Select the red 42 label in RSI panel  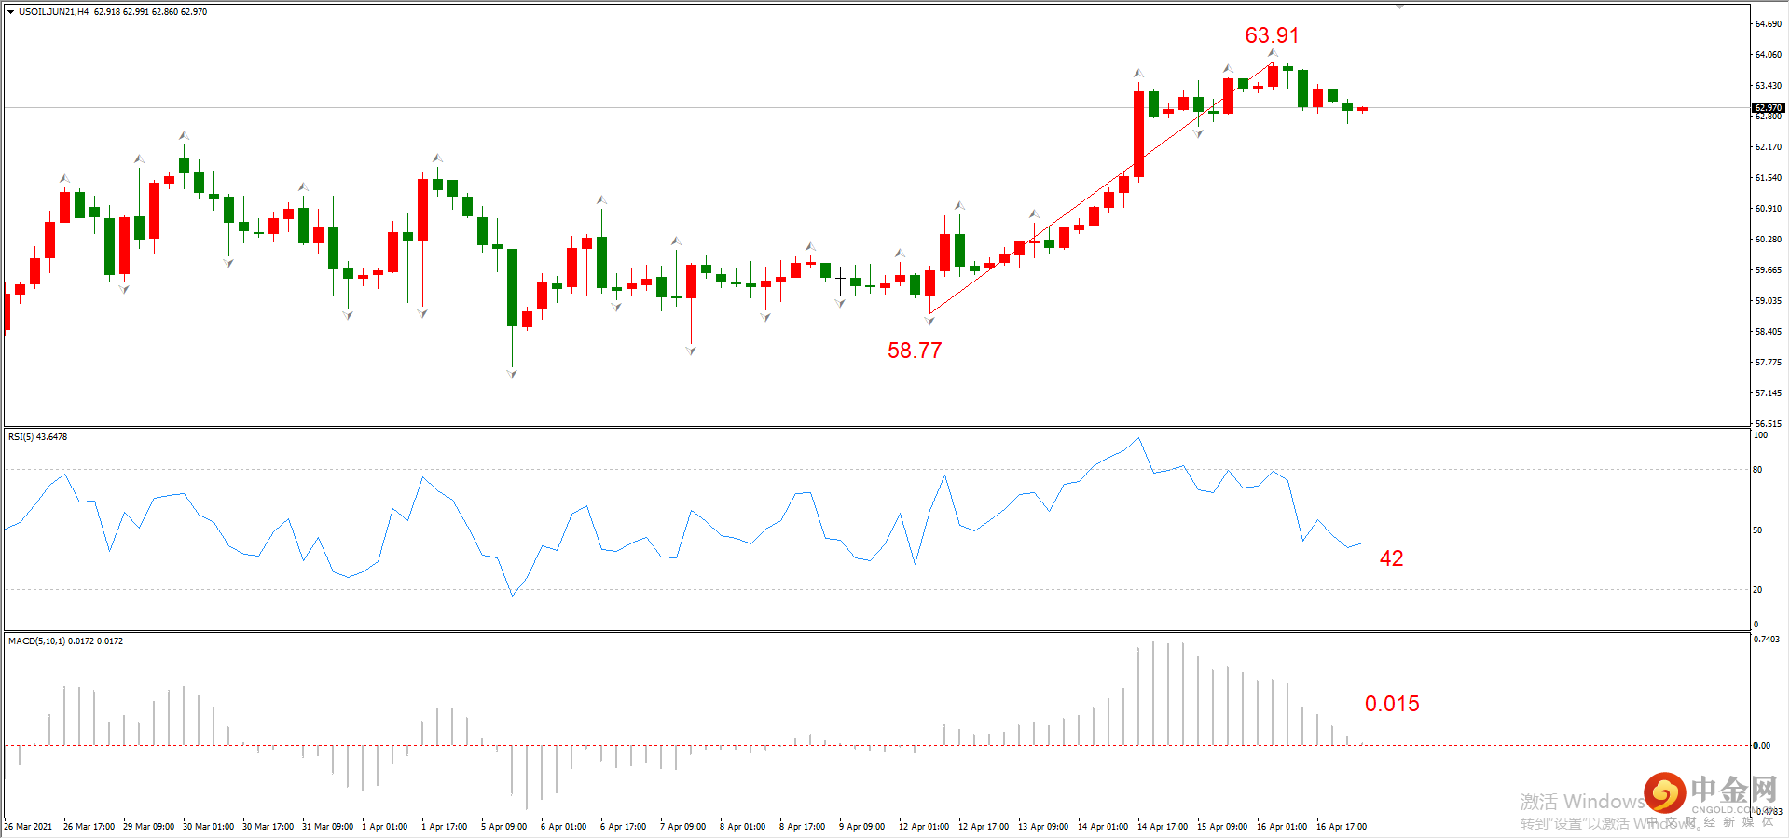(1391, 558)
